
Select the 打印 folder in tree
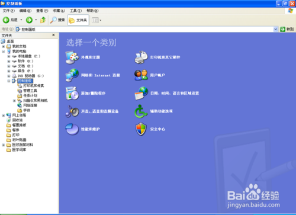click(16, 135)
